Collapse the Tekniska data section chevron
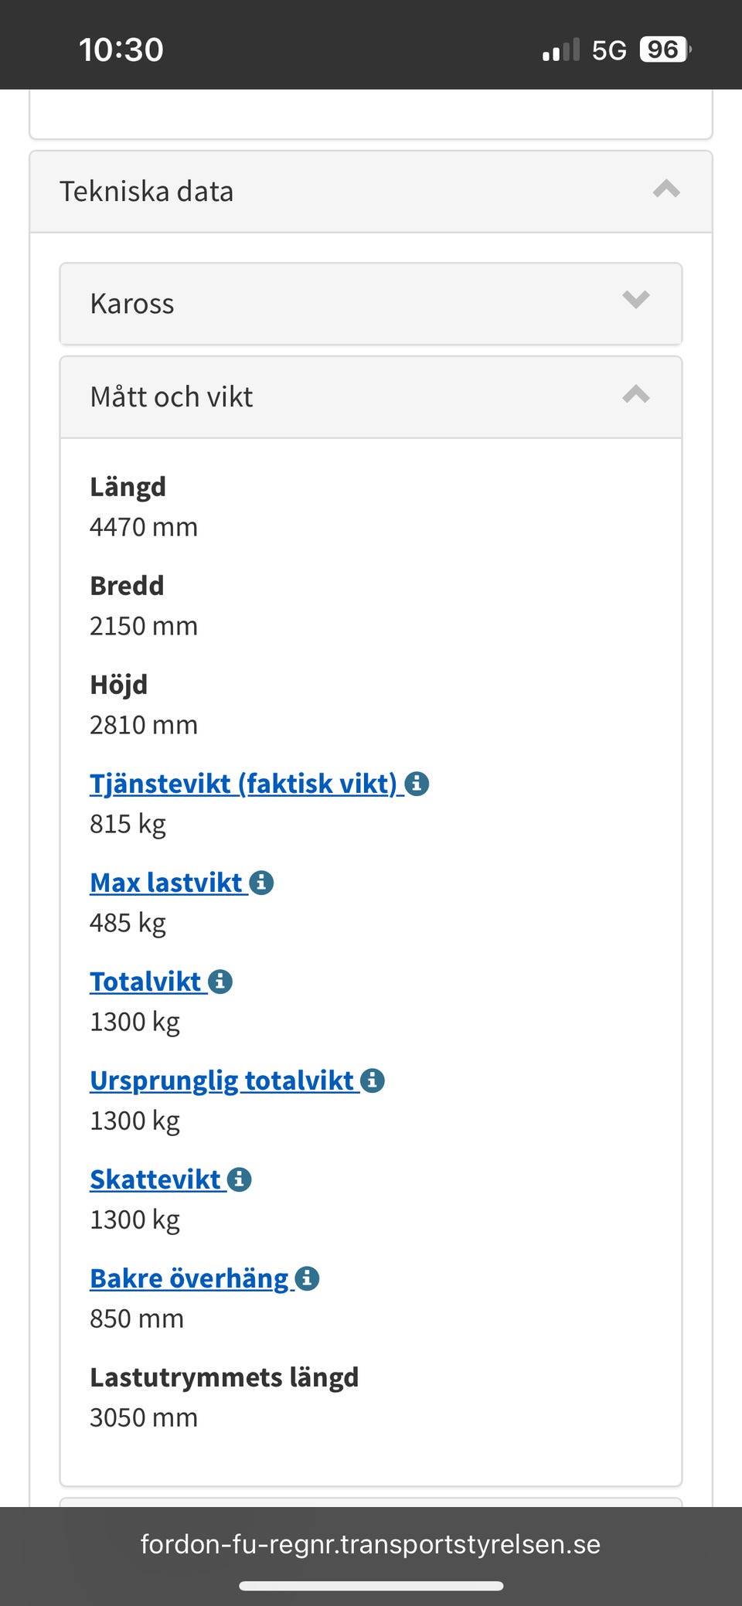Screen dimensions: 742x1606 [666, 190]
